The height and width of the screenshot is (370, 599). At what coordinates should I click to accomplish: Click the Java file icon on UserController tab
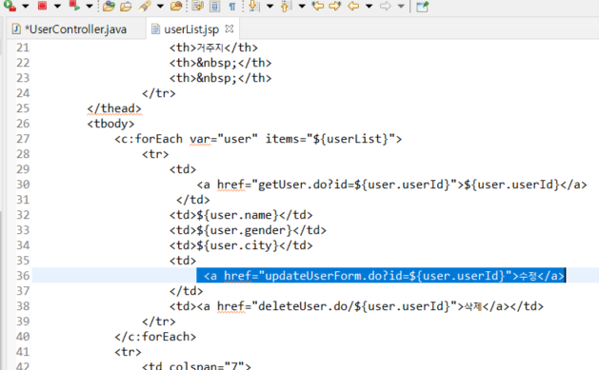16,29
